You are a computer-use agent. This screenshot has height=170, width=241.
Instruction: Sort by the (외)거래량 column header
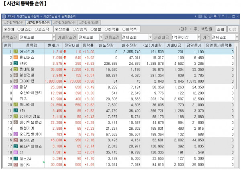click(153, 45)
